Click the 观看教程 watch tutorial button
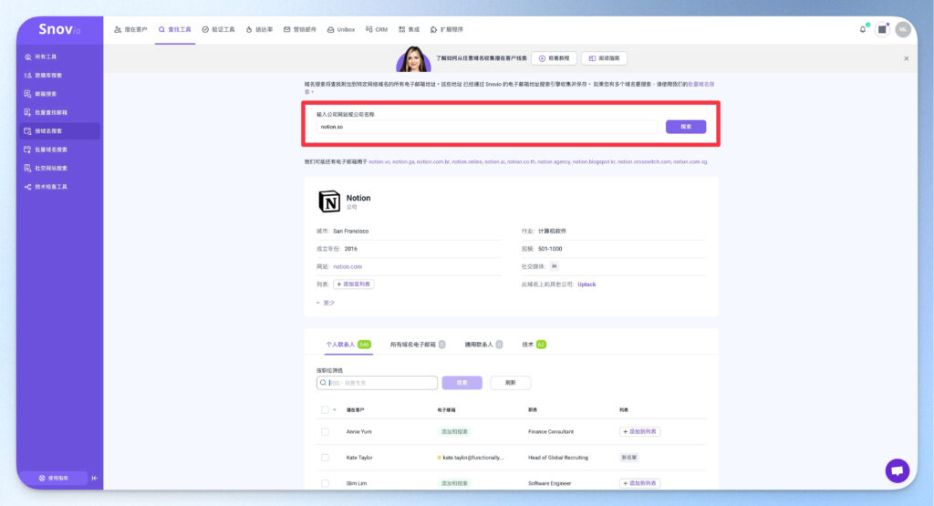The image size is (934, 506). (x=554, y=58)
